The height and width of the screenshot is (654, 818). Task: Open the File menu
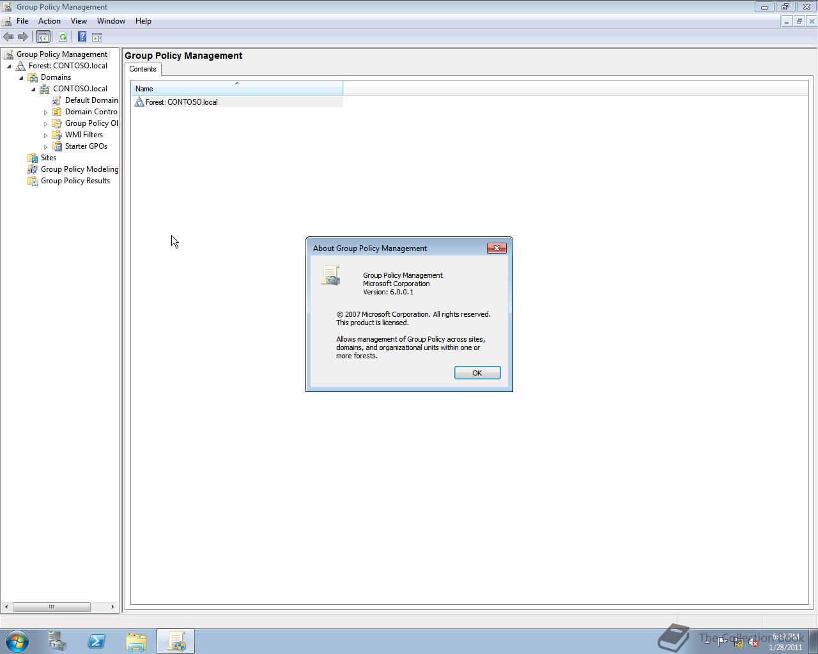click(x=22, y=21)
